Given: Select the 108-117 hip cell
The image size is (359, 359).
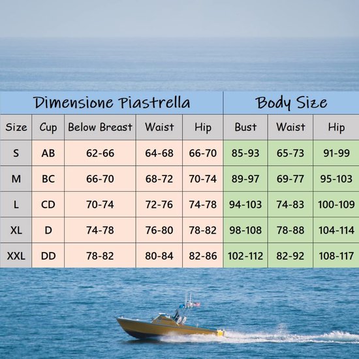Looking at the screenshot, I should click(x=336, y=256).
